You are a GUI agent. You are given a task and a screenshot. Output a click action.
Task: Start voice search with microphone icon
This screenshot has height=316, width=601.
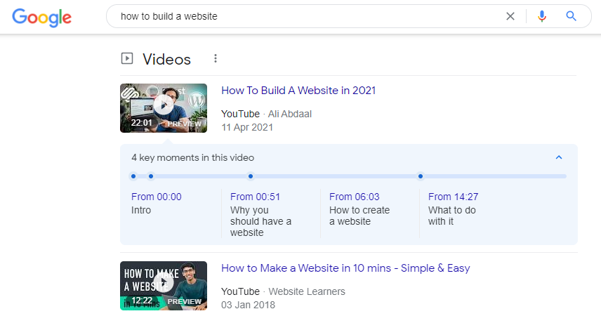pos(541,16)
